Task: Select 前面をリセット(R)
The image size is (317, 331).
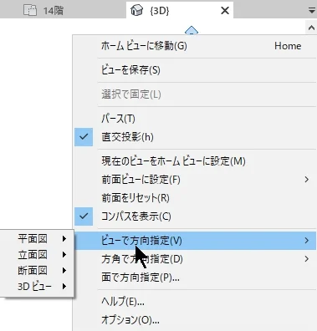Action: [x=195, y=198]
